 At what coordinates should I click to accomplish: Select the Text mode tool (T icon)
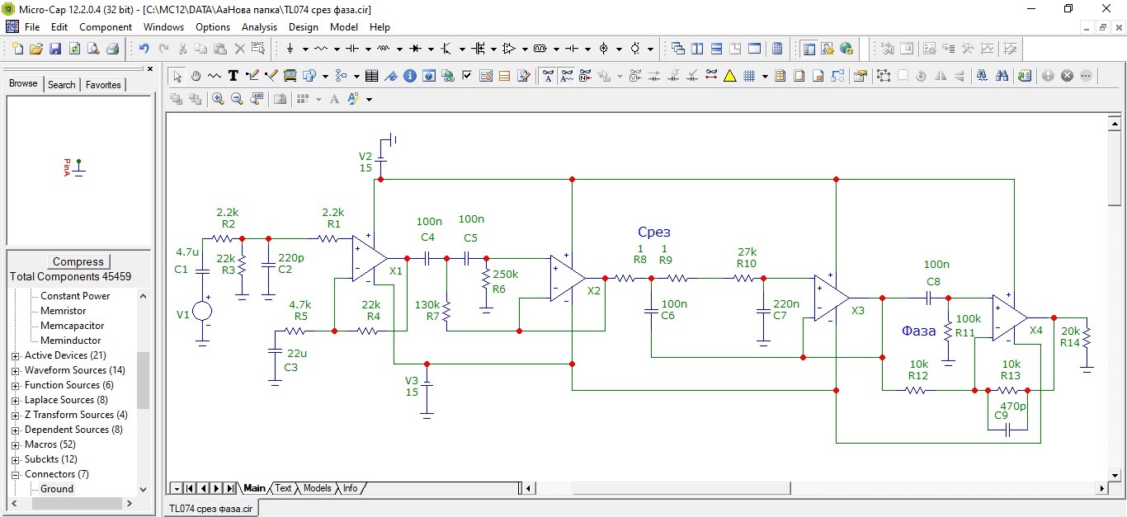(x=233, y=76)
